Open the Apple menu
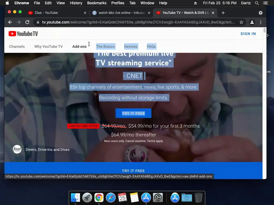Screen dimensions: 274x205 point(7,3)
